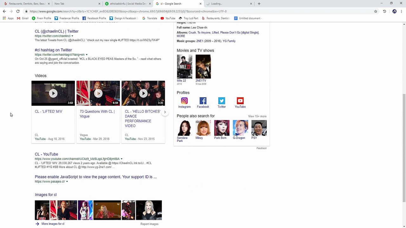Open the YG Family link
406x228 pixels.
tap(229, 41)
